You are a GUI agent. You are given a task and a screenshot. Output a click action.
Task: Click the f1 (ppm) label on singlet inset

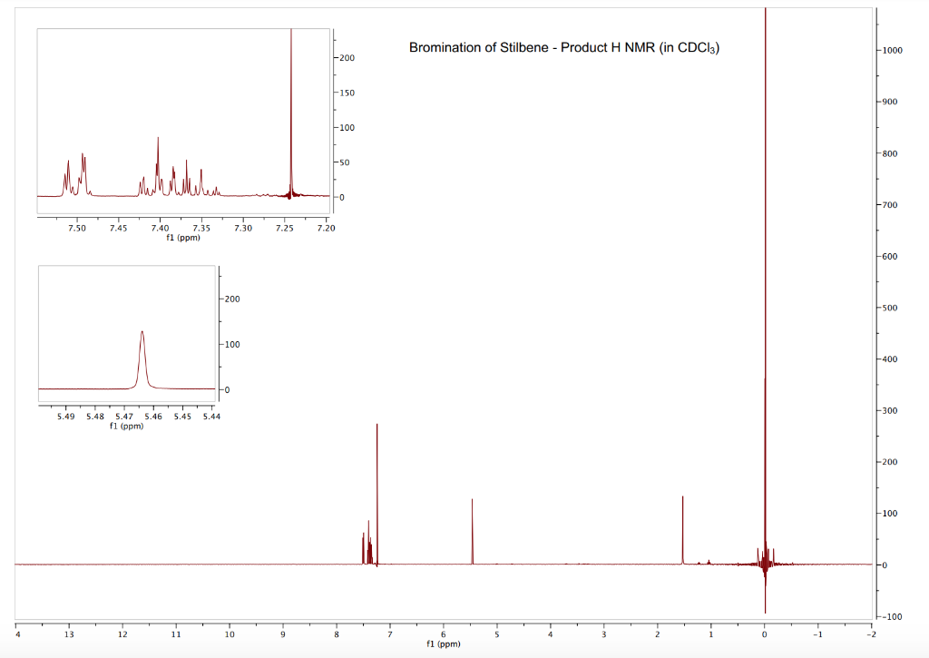coord(127,425)
